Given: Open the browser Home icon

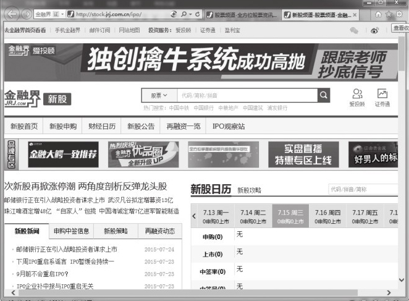Looking at the screenshot, I should (x=378, y=14).
